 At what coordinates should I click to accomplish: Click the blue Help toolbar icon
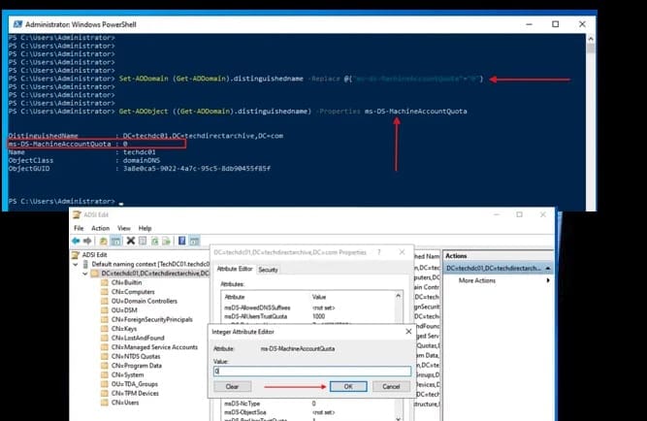[181, 241]
